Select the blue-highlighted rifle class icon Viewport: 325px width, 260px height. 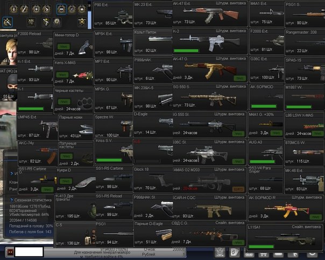8,22
